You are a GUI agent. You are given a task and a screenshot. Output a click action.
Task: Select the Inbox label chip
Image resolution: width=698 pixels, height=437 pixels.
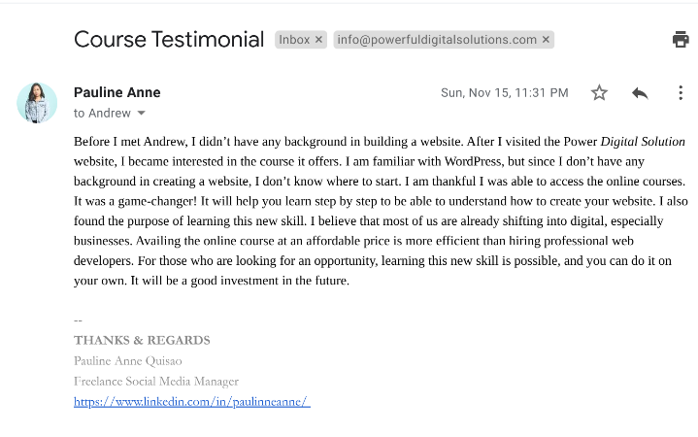click(294, 40)
